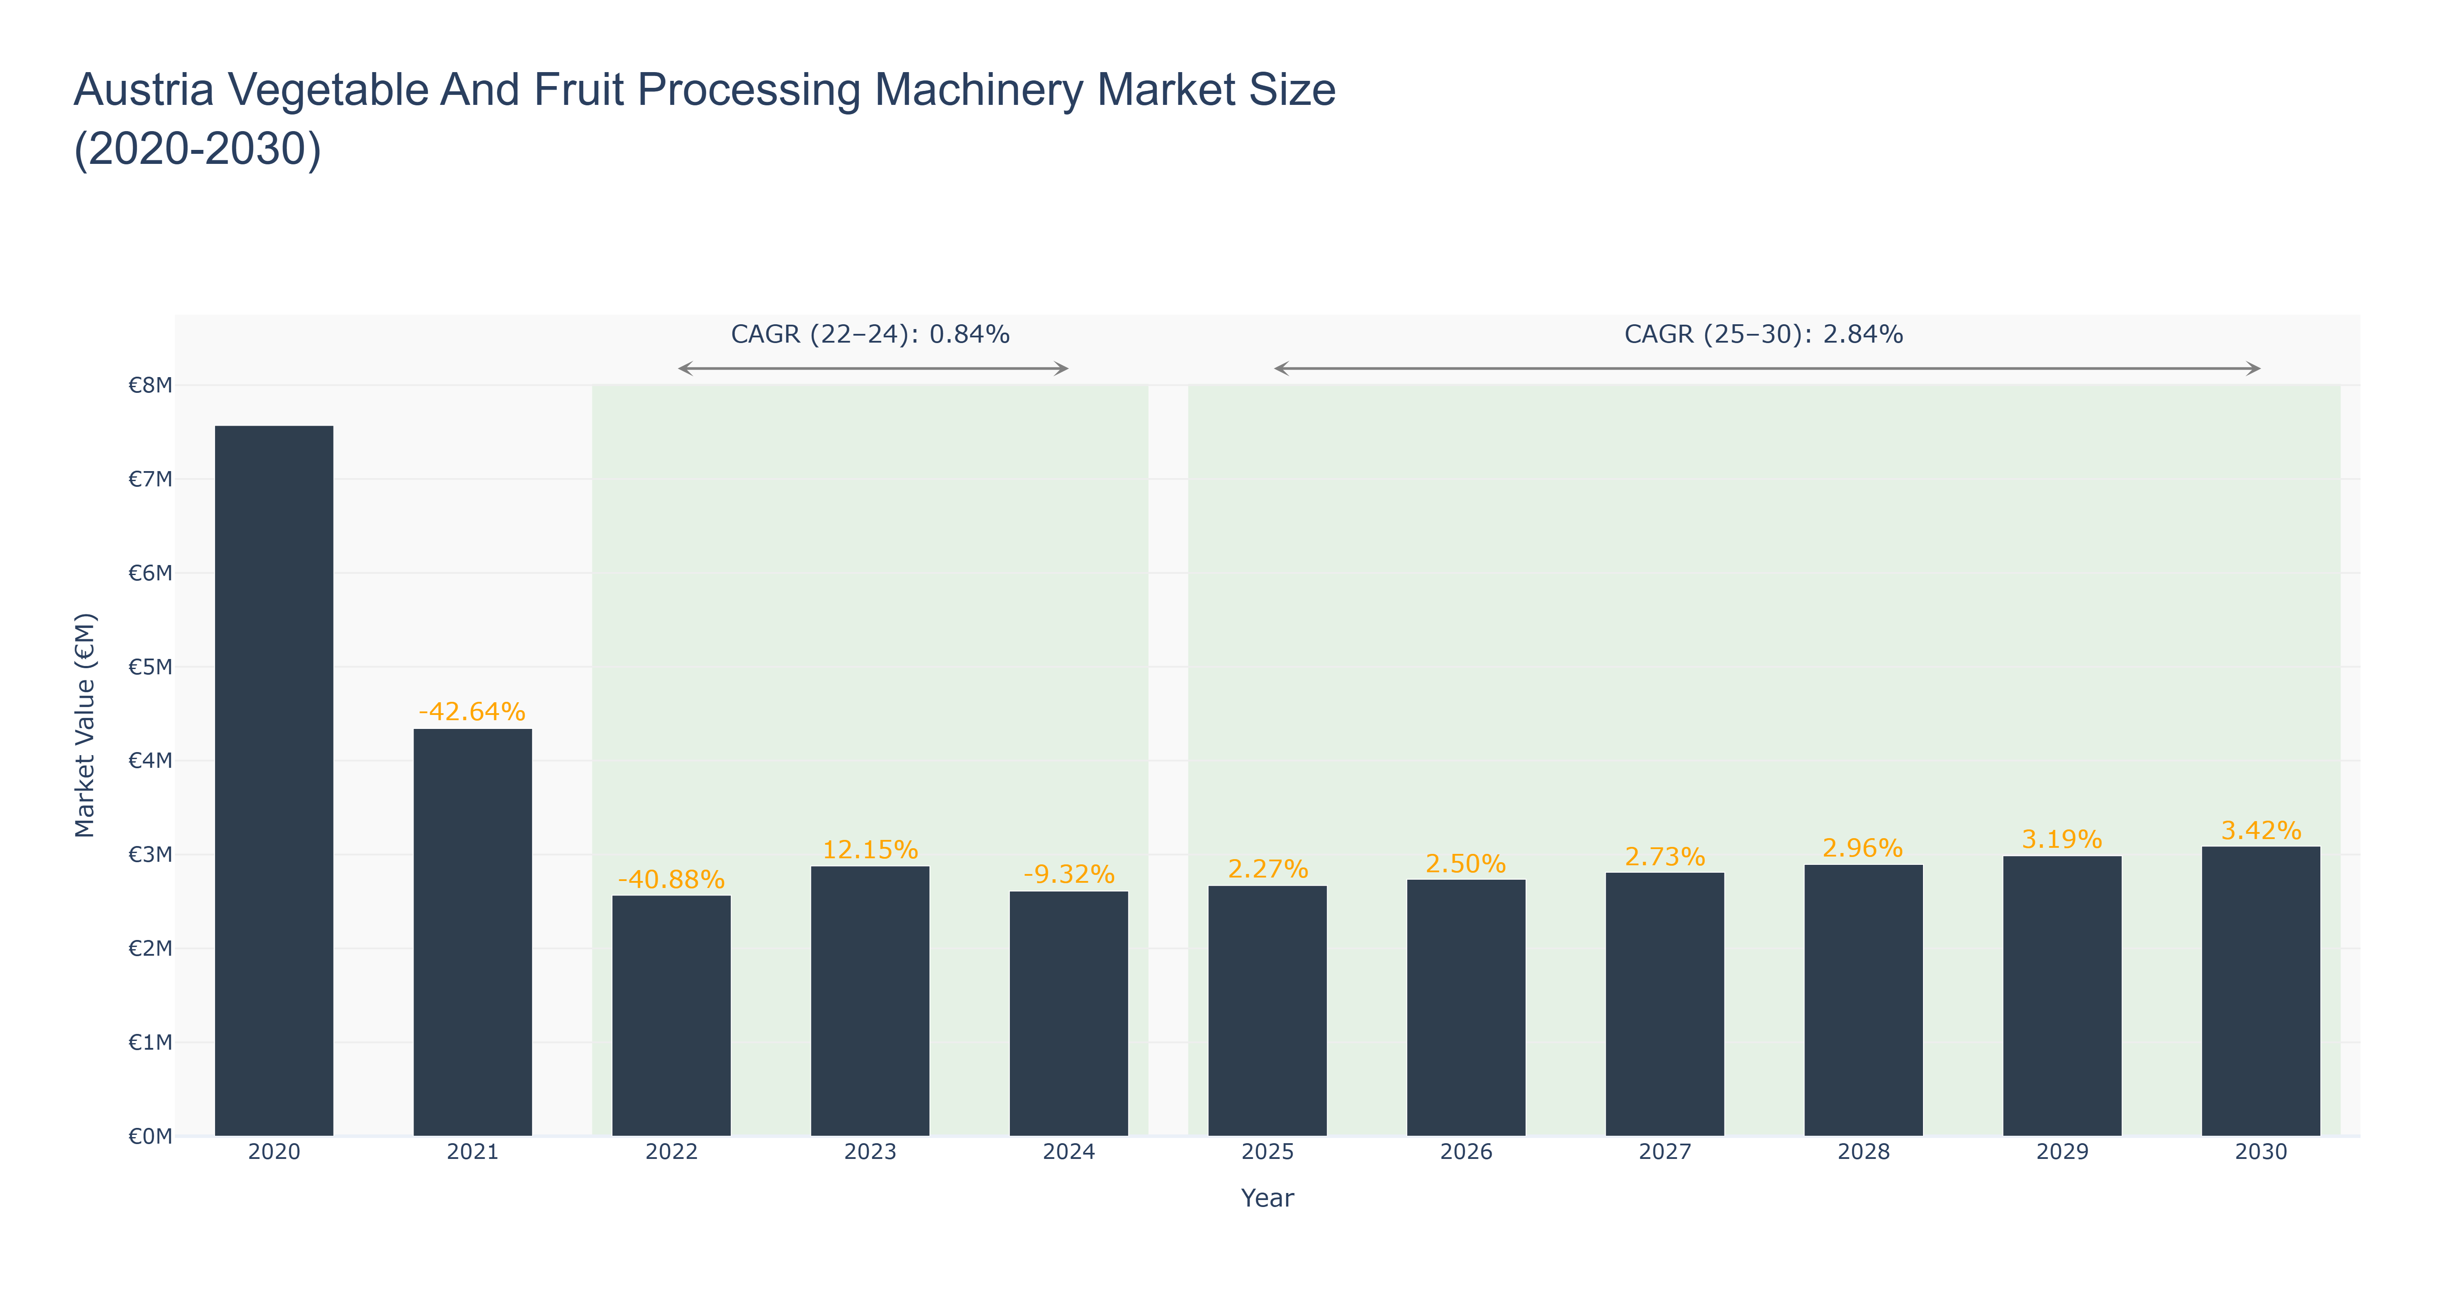Click the 2021 x-axis year label
Screen dimensions: 2448x1311
click(472, 1152)
